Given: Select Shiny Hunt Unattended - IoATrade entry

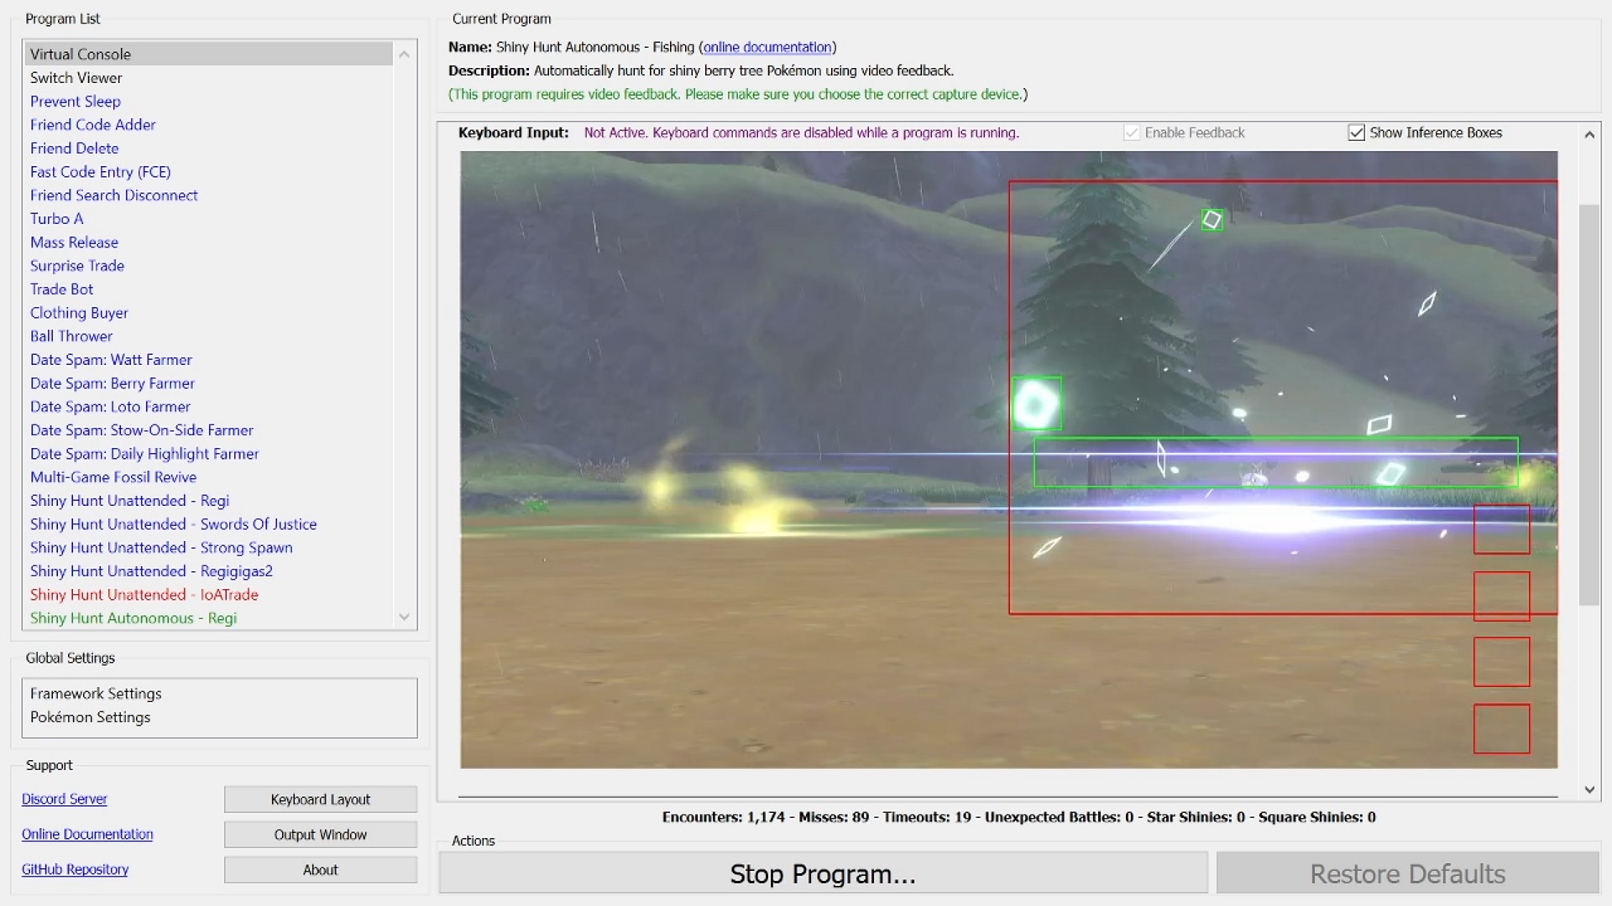Looking at the screenshot, I should click(144, 595).
